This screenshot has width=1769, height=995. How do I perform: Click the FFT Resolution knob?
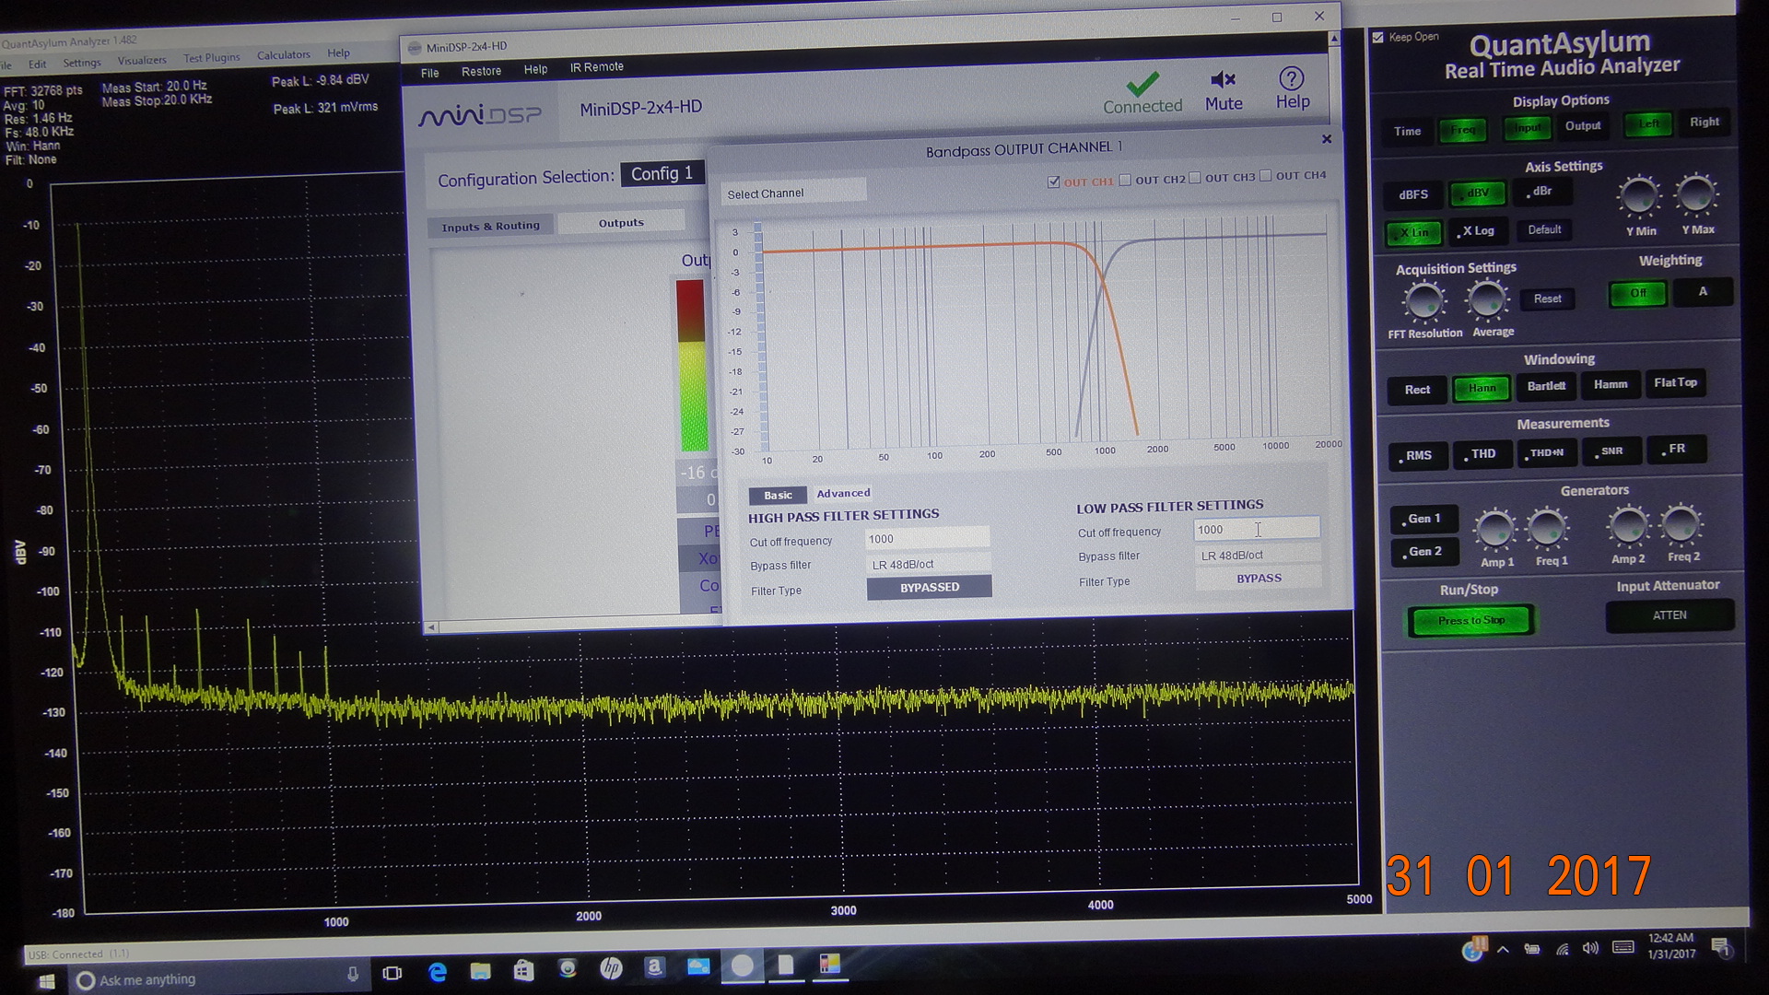(x=1423, y=302)
